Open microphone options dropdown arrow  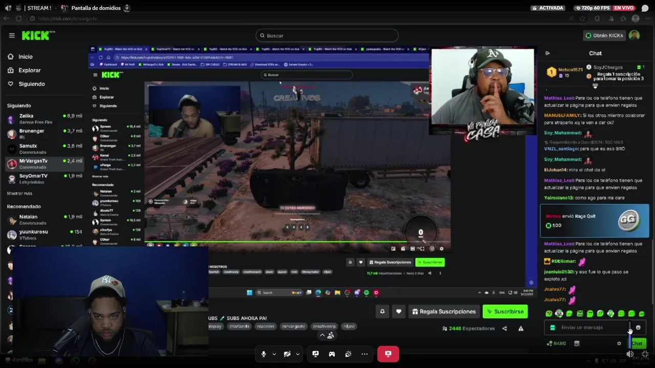pos(274,354)
